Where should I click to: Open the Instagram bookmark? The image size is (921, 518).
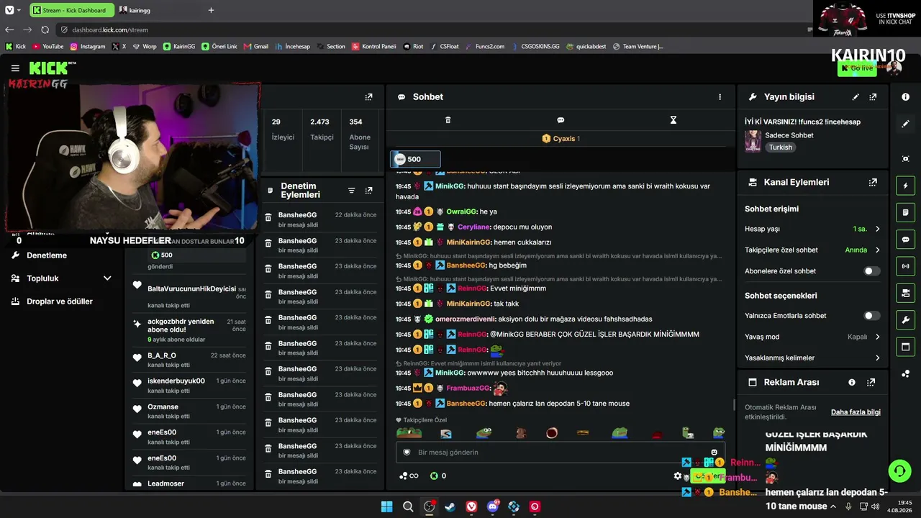tap(88, 47)
